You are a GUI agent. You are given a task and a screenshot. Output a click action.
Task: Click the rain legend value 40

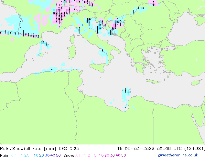(53, 155)
